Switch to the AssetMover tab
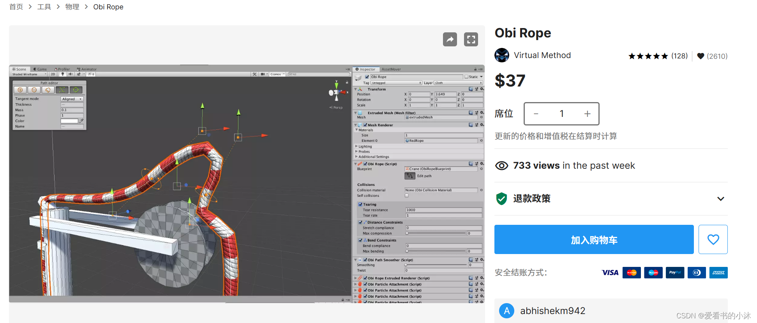Viewport: 757px width, 323px height. (x=391, y=69)
